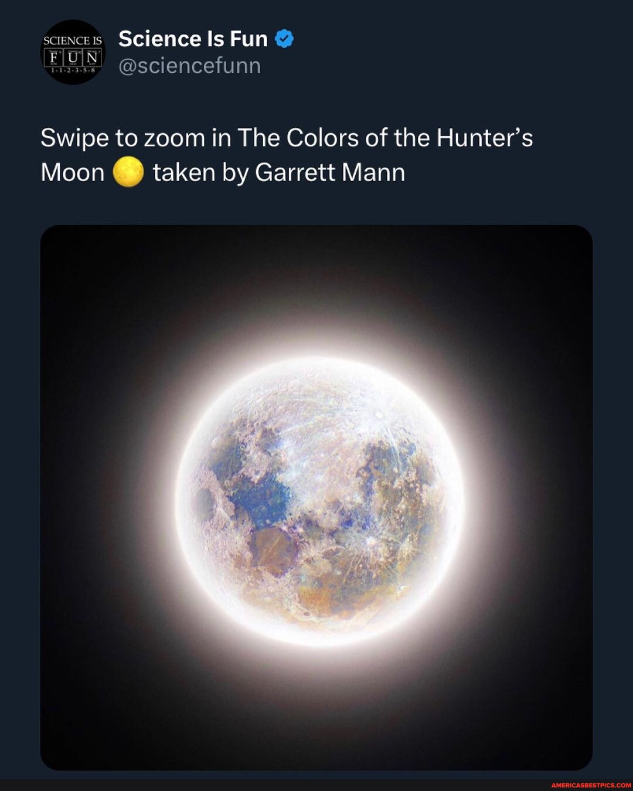Viewport: 633px width, 791px height.
Task: Click the bright rayed crater at the moon's upper right
Action: click(379, 415)
